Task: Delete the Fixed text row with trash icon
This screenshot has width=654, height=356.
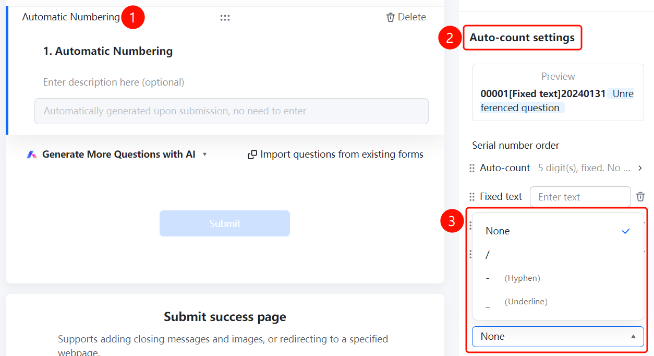Action: (640, 197)
